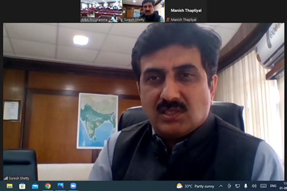Expand hidden system tray icons chevron
This screenshot has height=191, width=287.
coord(221,186)
